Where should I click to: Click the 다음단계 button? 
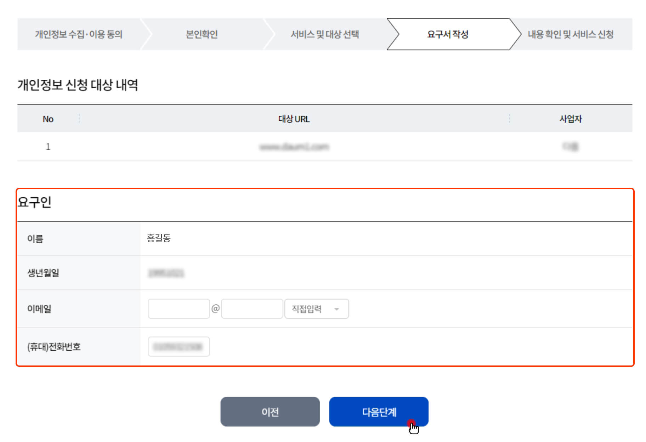379,412
